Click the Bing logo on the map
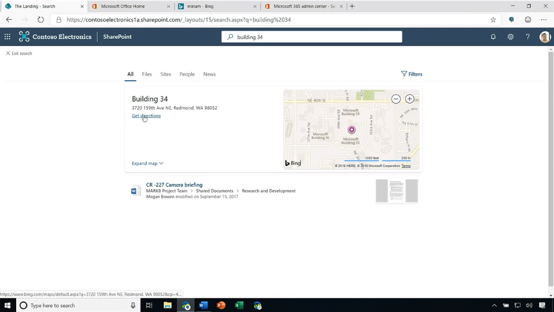The height and width of the screenshot is (312, 554). (293, 163)
